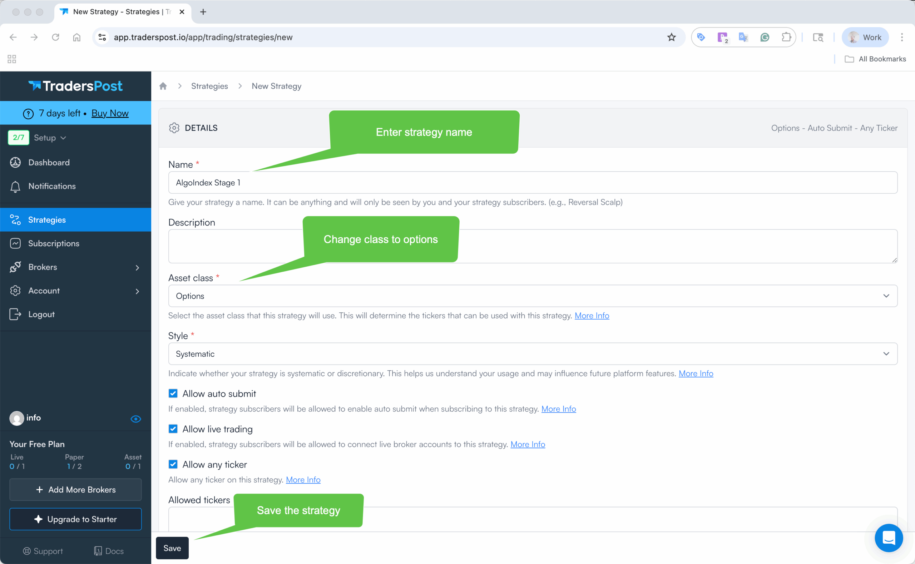The width and height of the screenshot is (915, 564).
Task: Toggle the eye visibility icon beside info
Action: coord(136,419)
